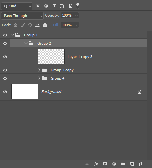Hide the Background layer eye
This screenshot has width=152, height=168.
(5, 92)
